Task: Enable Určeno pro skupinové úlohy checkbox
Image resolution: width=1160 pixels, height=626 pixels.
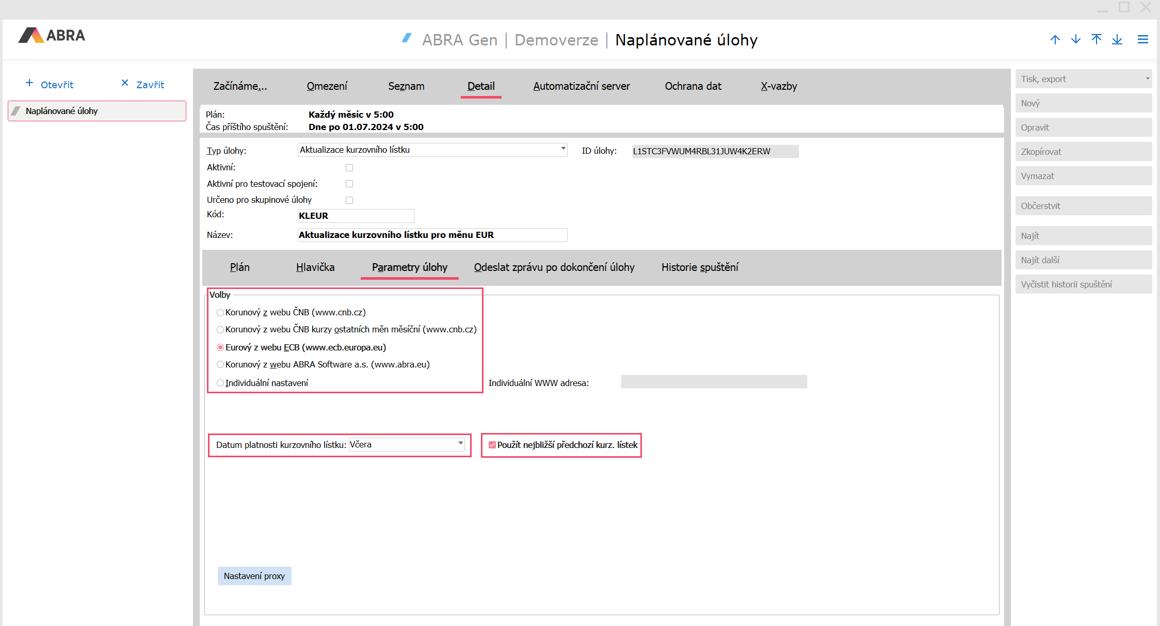Action: pyautogui.click(x=349, y=200)
